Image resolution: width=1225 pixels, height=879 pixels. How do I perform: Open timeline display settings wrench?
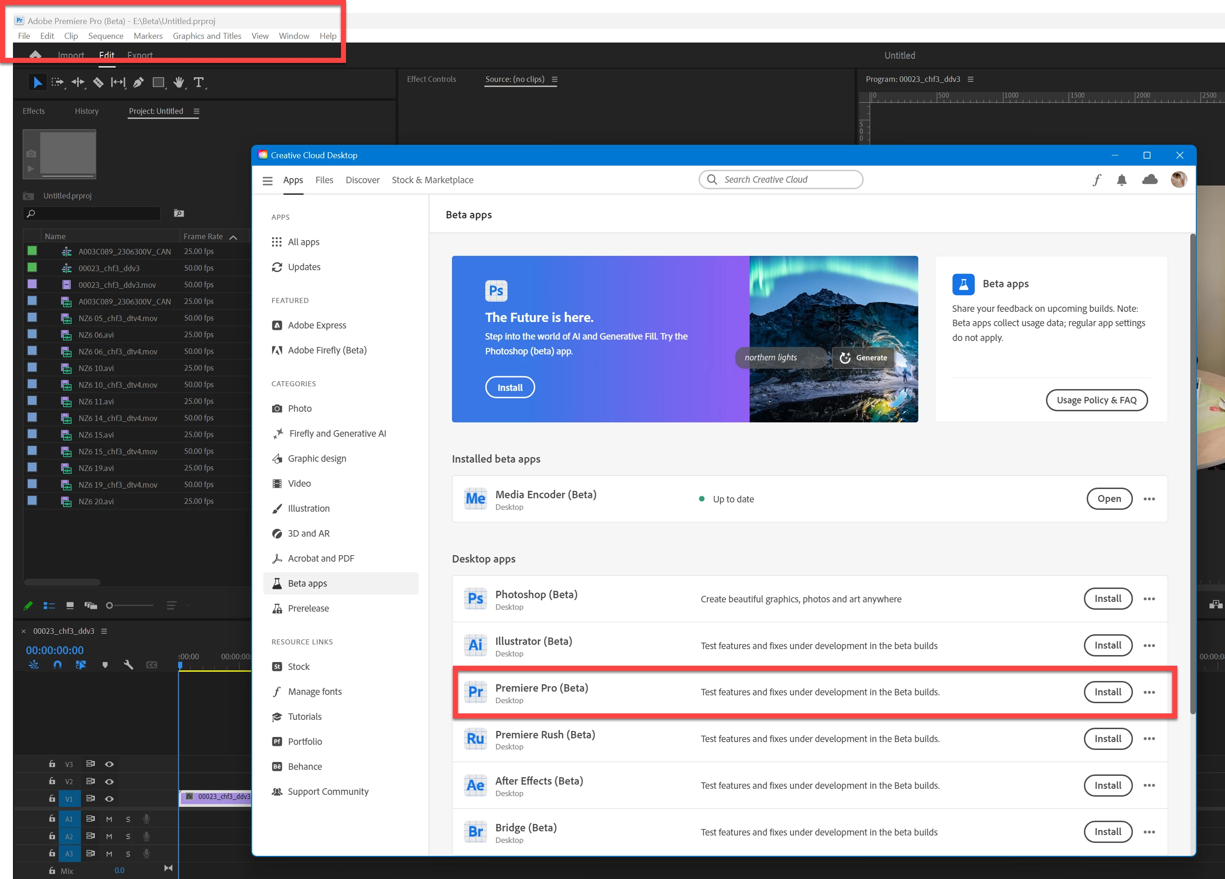point(128,664)
